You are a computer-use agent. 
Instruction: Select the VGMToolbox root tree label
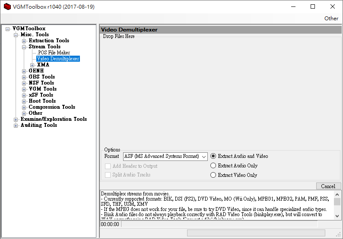[29, 28]
